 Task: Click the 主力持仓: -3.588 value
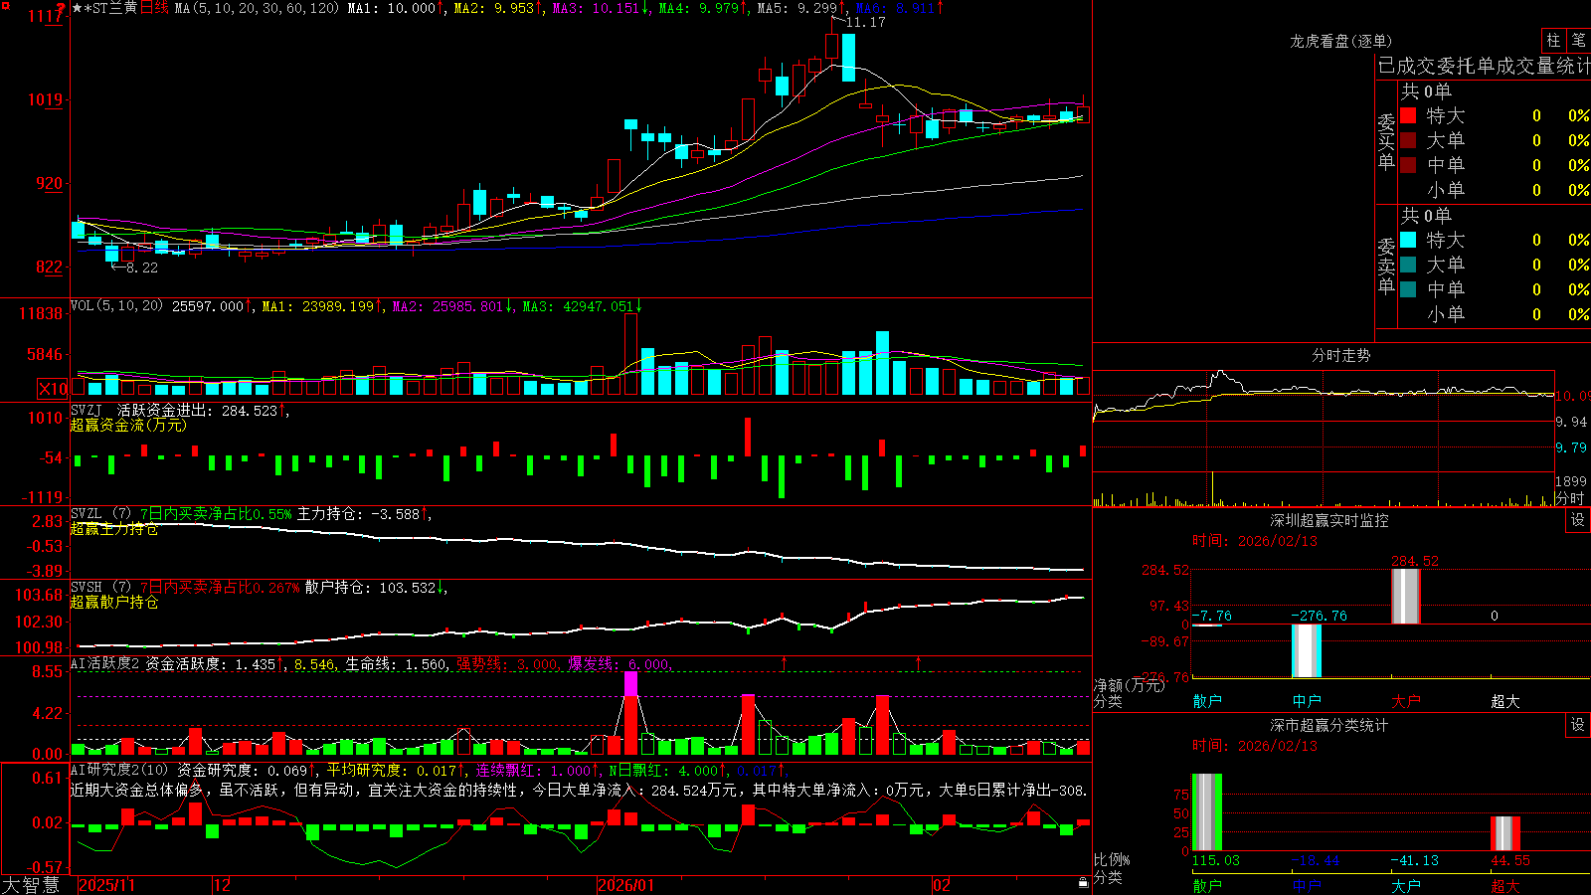[358, 513]
